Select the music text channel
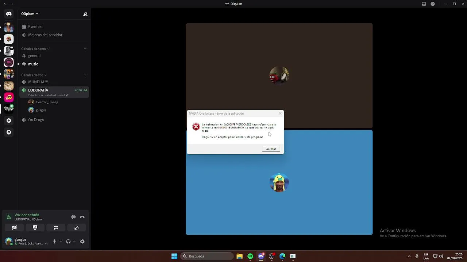 pos(54,64)
